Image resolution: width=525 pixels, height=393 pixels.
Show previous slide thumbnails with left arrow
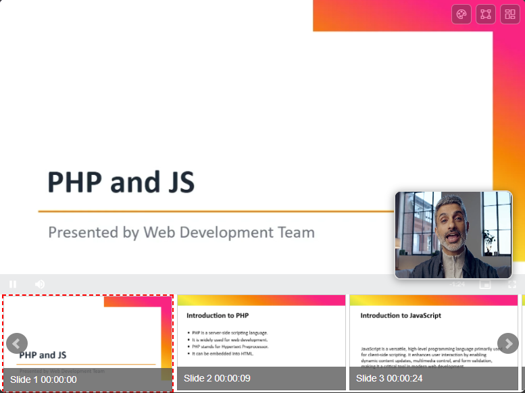pyautogui.click(x=17, y=344)
